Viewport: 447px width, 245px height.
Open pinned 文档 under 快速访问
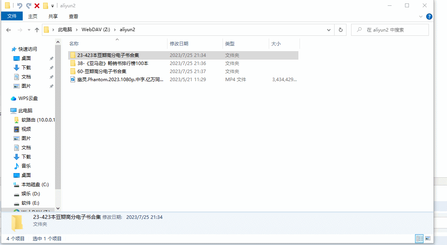(x=26, y=77)
